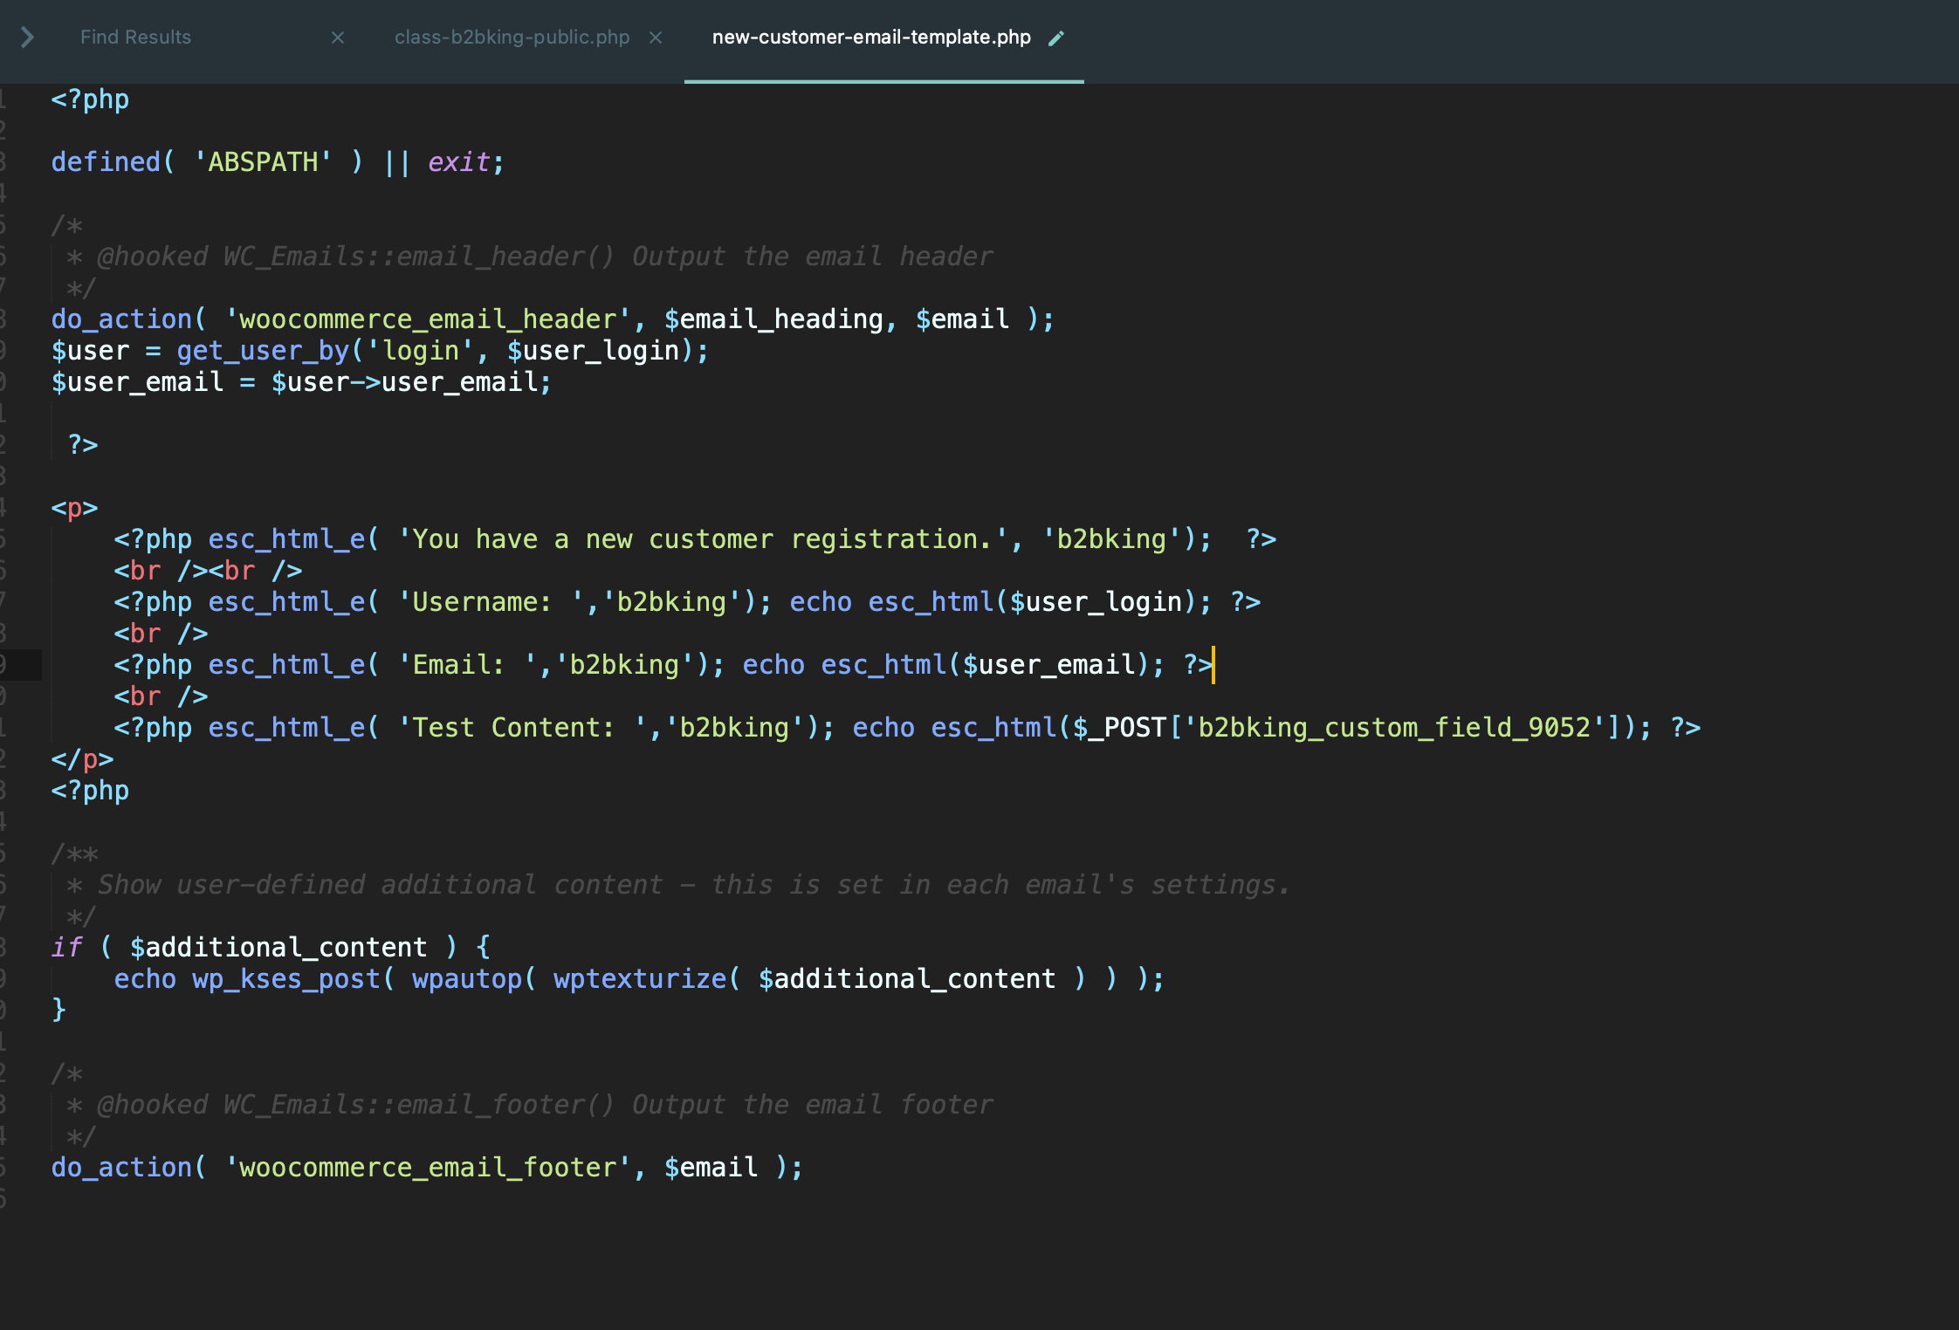This screenshot has width=1959, height=1330.
Task: Switch to the Find Results tab
Action: (x=135, y=38)
